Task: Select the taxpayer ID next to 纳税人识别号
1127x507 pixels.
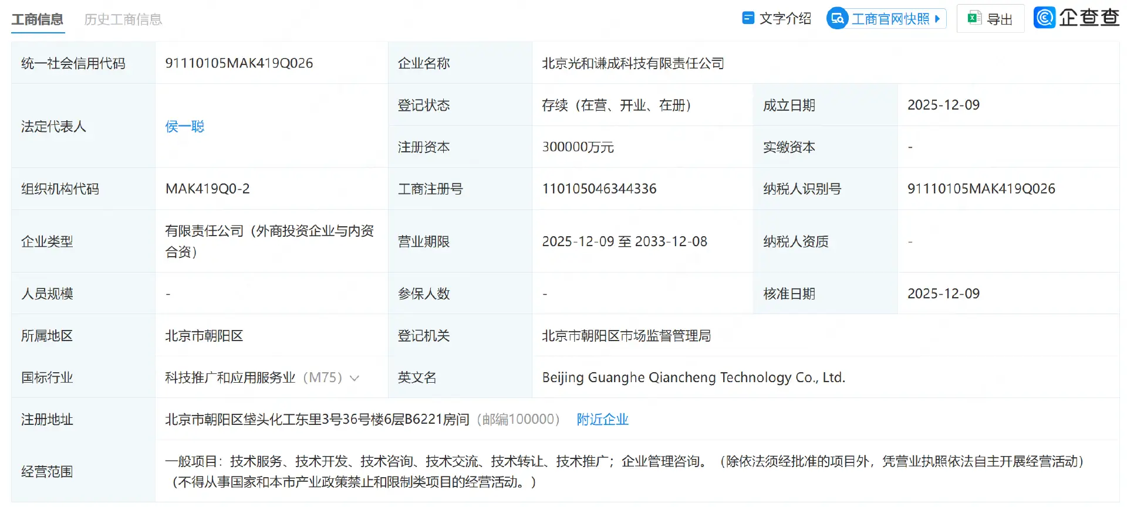Action: 981,189
